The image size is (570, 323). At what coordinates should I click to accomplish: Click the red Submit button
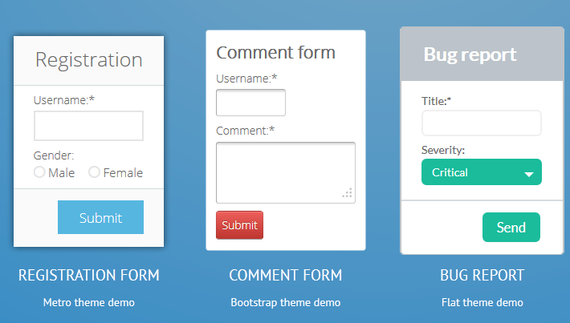click(239, 225)
